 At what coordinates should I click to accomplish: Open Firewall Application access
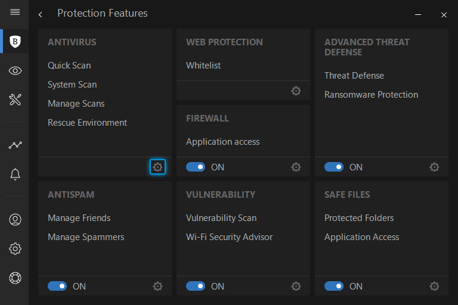223,142
